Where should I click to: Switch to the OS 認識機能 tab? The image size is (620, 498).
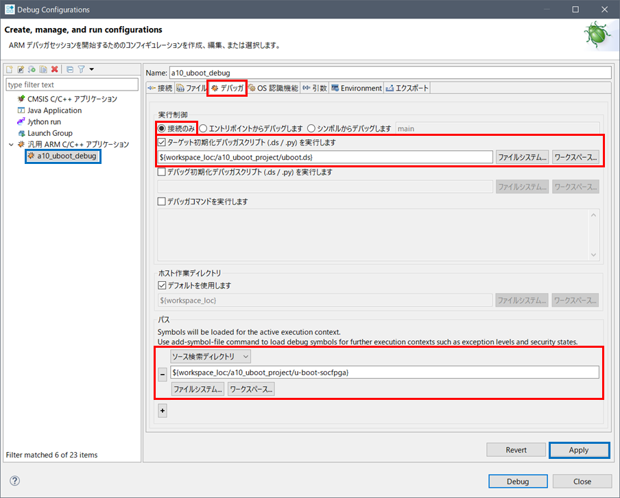273,88
